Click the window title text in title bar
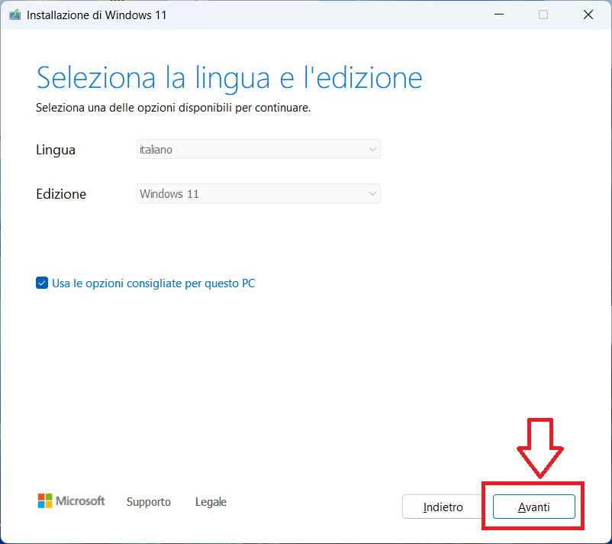612x544 pixels. [97, 15]
